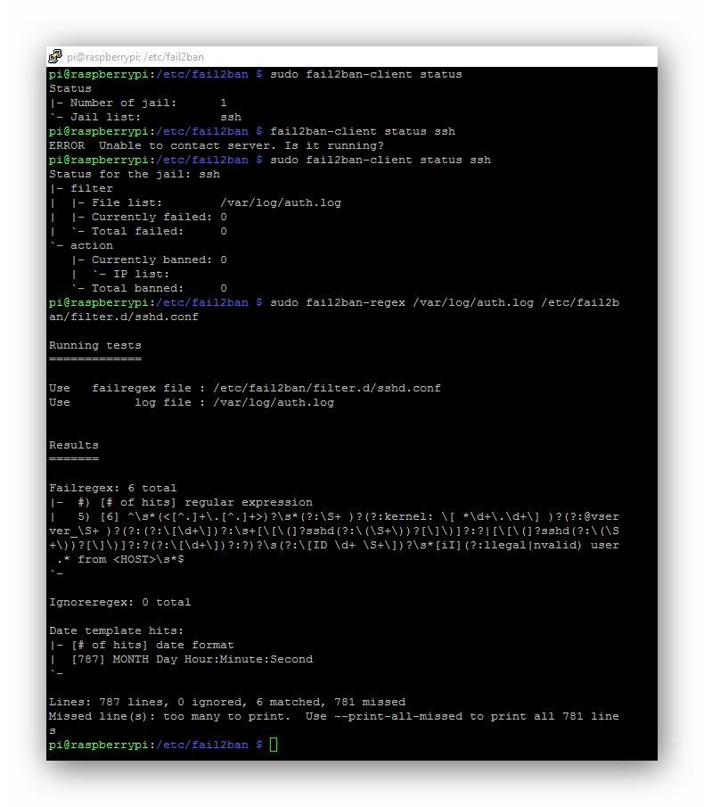
Task: Click the 'action' tree line under jail status
Action: click(81, 246)
